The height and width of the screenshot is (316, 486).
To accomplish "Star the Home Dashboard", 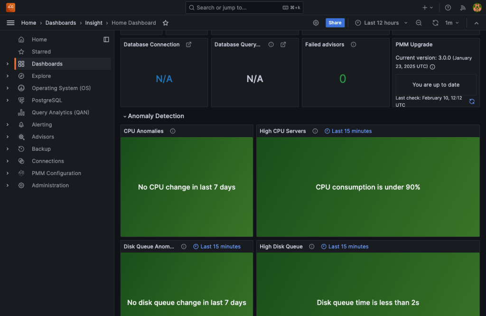I will tap(165, 22).
